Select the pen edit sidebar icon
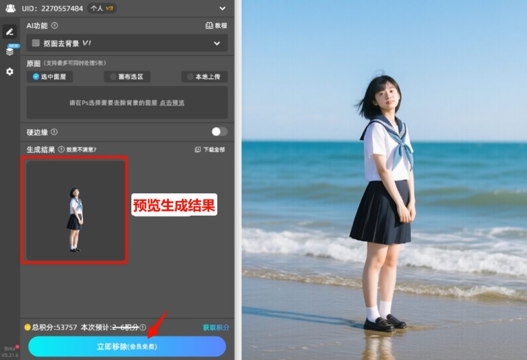Viewport: 527px width, 360px height. tap(9, 31)
